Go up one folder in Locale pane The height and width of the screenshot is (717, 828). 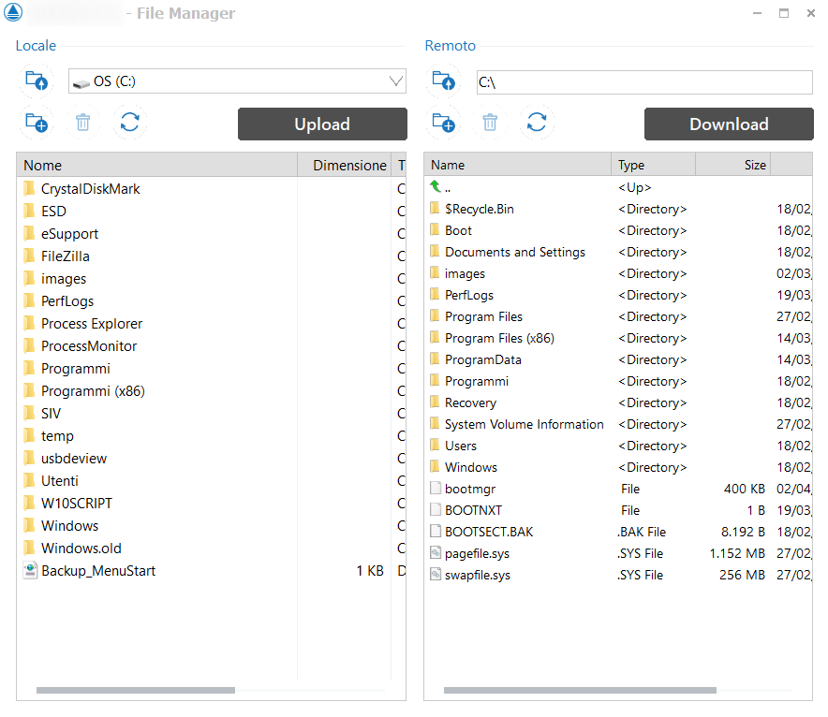coord(37,80)
